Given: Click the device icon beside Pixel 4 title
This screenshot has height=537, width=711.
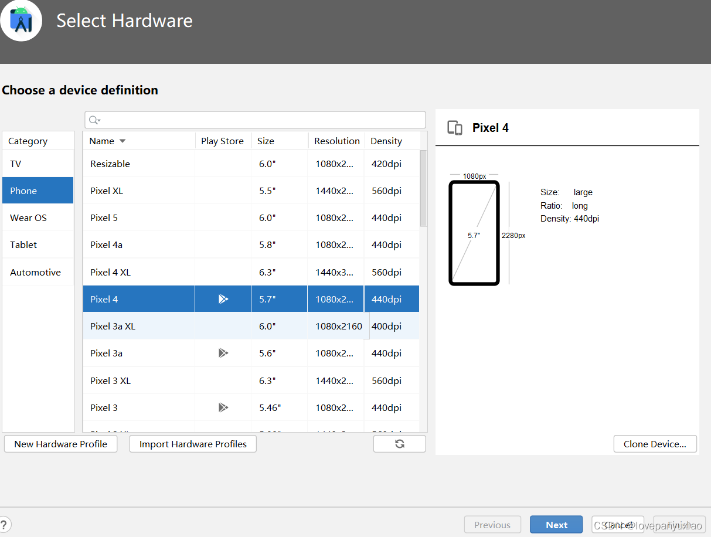Looking at the screenshot, I should pos(455,128).
